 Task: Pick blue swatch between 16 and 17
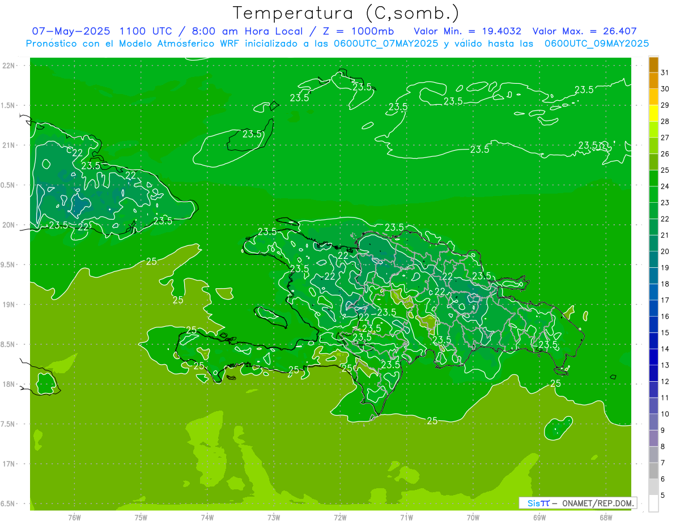[x=653, y=309]
